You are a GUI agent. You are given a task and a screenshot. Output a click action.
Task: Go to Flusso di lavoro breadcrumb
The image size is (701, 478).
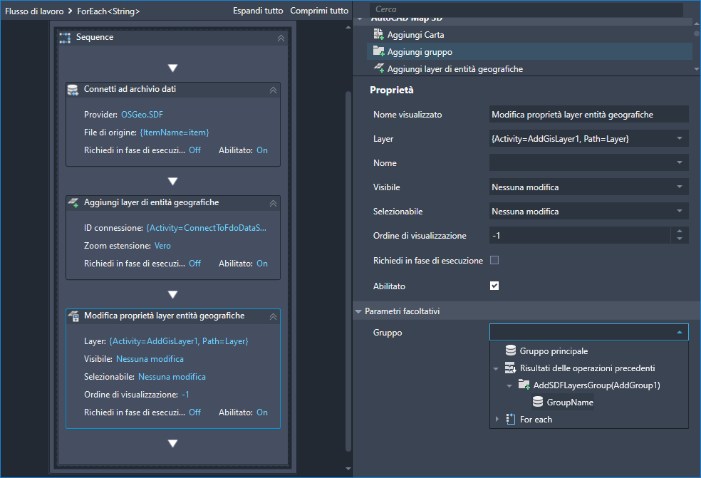pyautogui.click(x=34, y=11)
